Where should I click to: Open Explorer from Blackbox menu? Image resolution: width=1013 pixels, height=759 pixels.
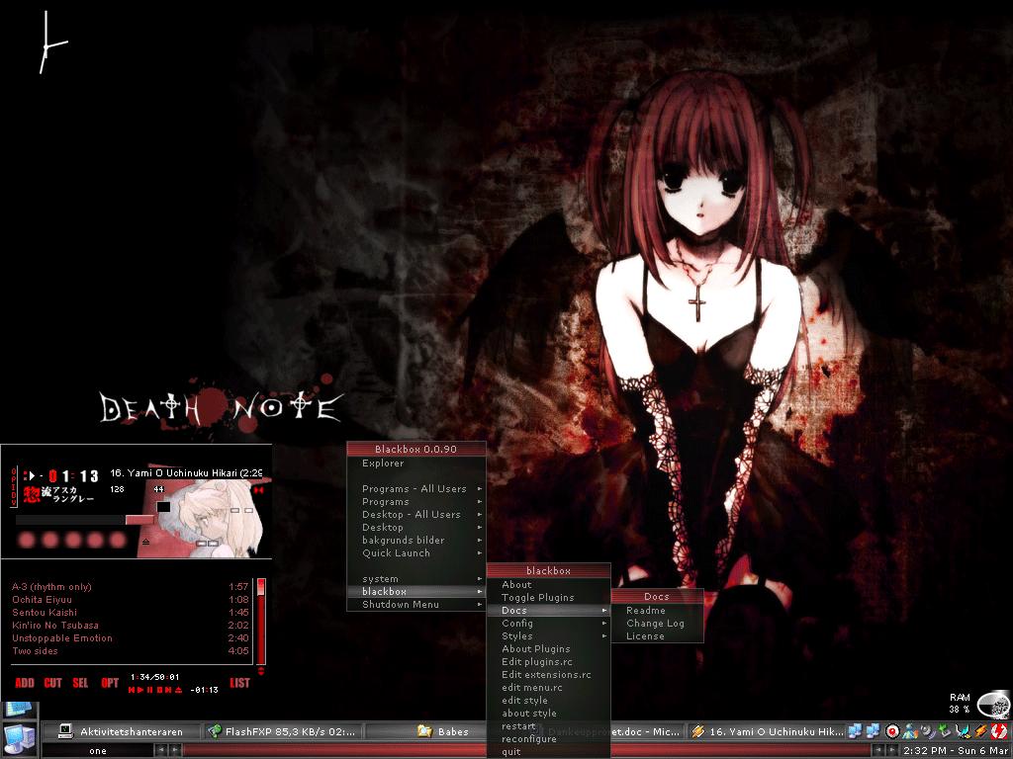416,464
